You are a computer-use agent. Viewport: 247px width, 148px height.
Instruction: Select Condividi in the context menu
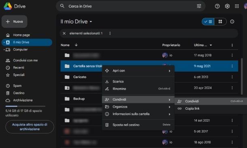pyautogui.click(x=138, y=99)
